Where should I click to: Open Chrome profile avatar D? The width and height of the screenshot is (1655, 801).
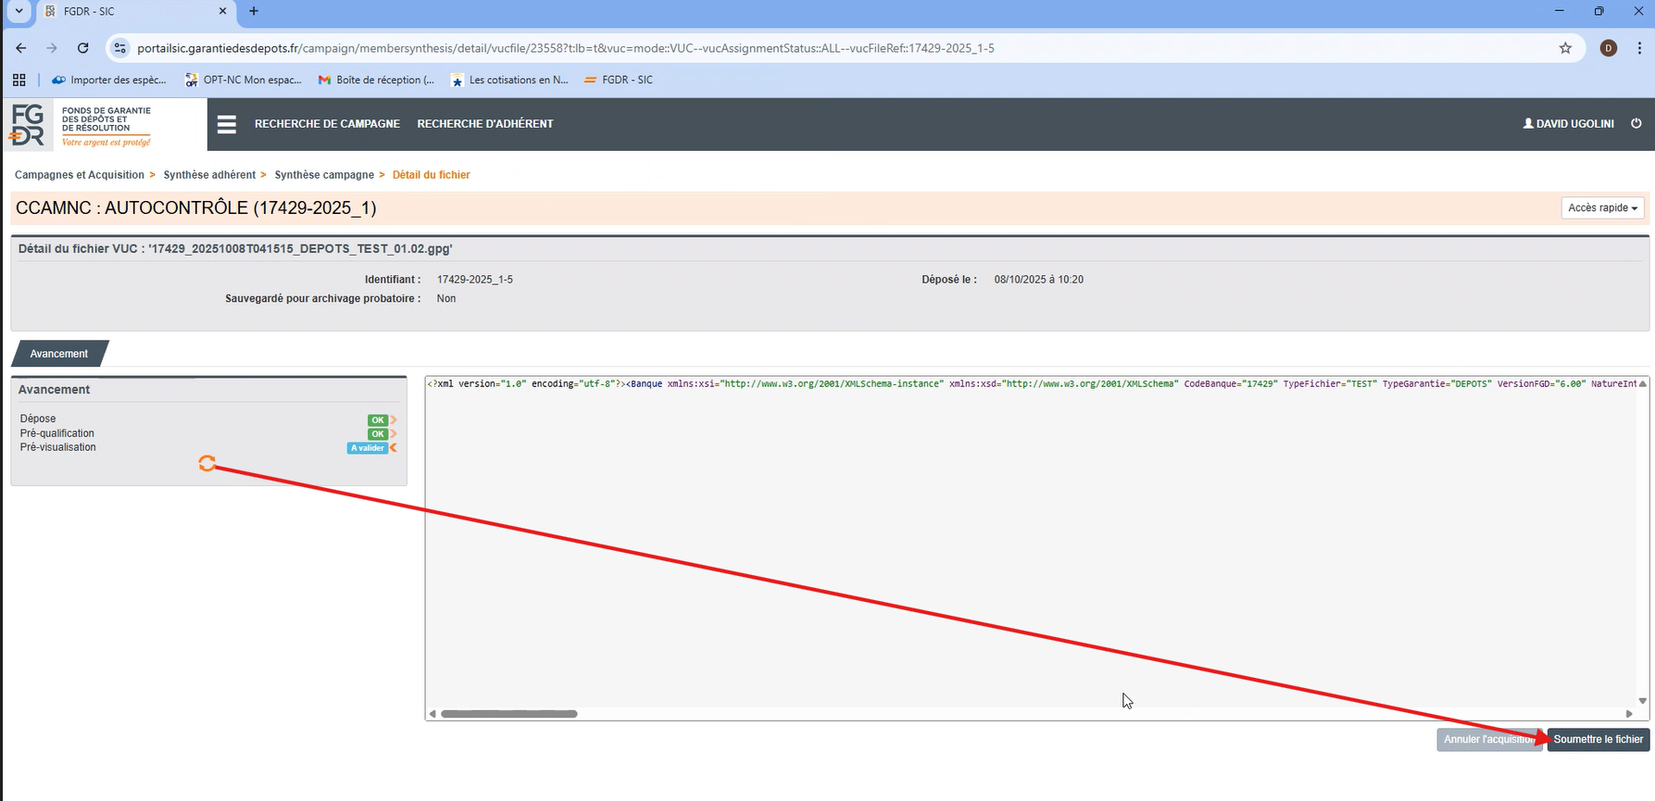(1608, 48)
